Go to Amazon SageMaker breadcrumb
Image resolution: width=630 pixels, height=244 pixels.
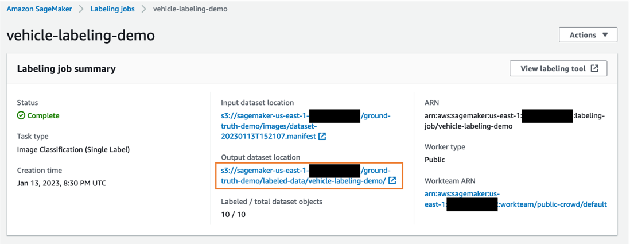tap(37, 9)
